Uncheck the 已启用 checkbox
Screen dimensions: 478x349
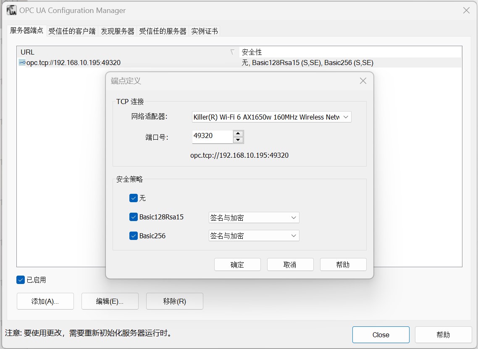[20, 280]
